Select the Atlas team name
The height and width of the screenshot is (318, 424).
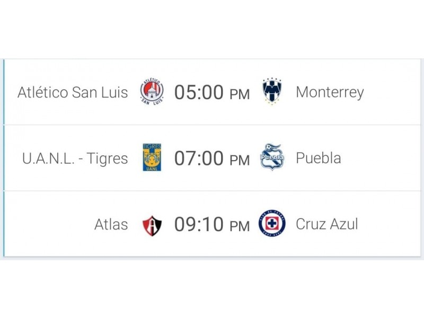coord(111,224)
